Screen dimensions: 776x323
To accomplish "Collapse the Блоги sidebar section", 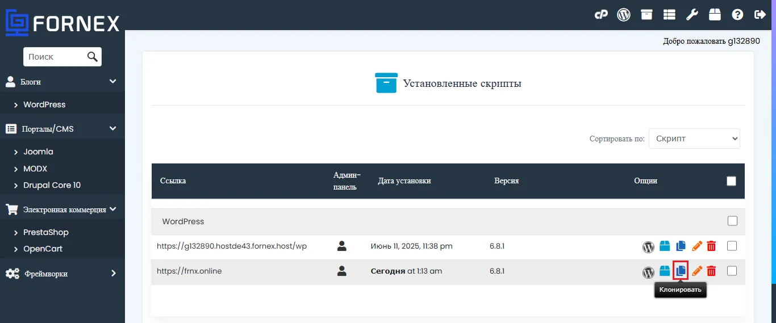I will click(62, 82).
